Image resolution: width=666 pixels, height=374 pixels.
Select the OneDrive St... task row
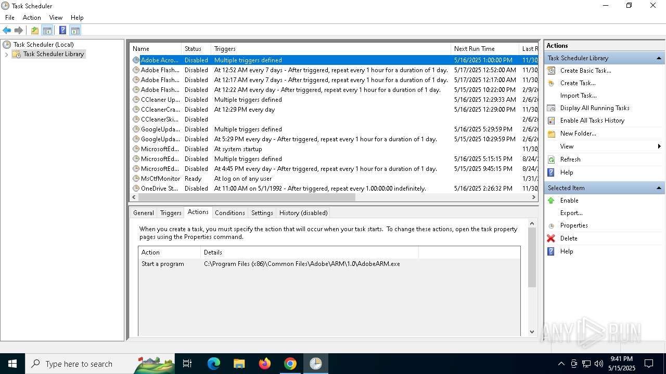[334, 189]
